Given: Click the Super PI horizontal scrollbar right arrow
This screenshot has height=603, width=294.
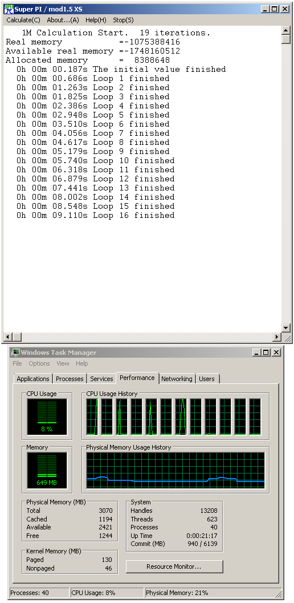Looking at the screenshot, I should pos(277,337).
